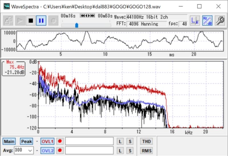Minimize the WaveSpectra window
This screenshot has width=228, height=156.
pos(181,6)
